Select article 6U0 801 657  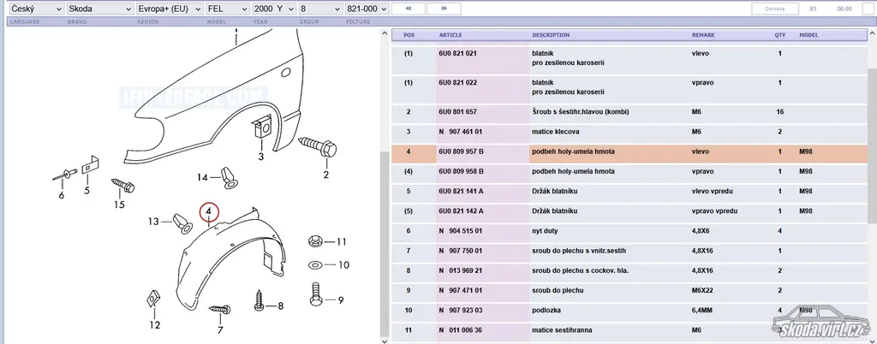[457, 112]
